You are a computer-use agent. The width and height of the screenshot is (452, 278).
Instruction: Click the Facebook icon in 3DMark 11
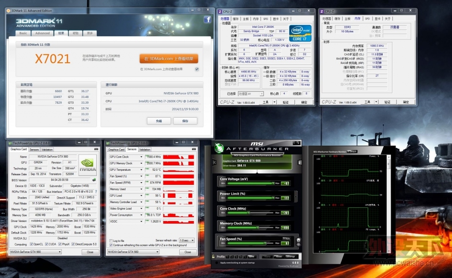pos(207,19)
